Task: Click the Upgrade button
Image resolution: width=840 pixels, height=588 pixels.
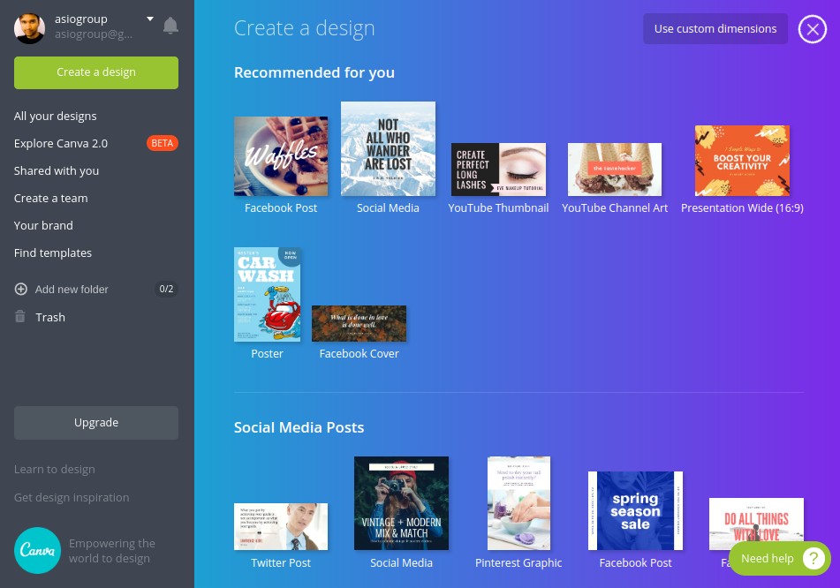Action: (96, 423)
